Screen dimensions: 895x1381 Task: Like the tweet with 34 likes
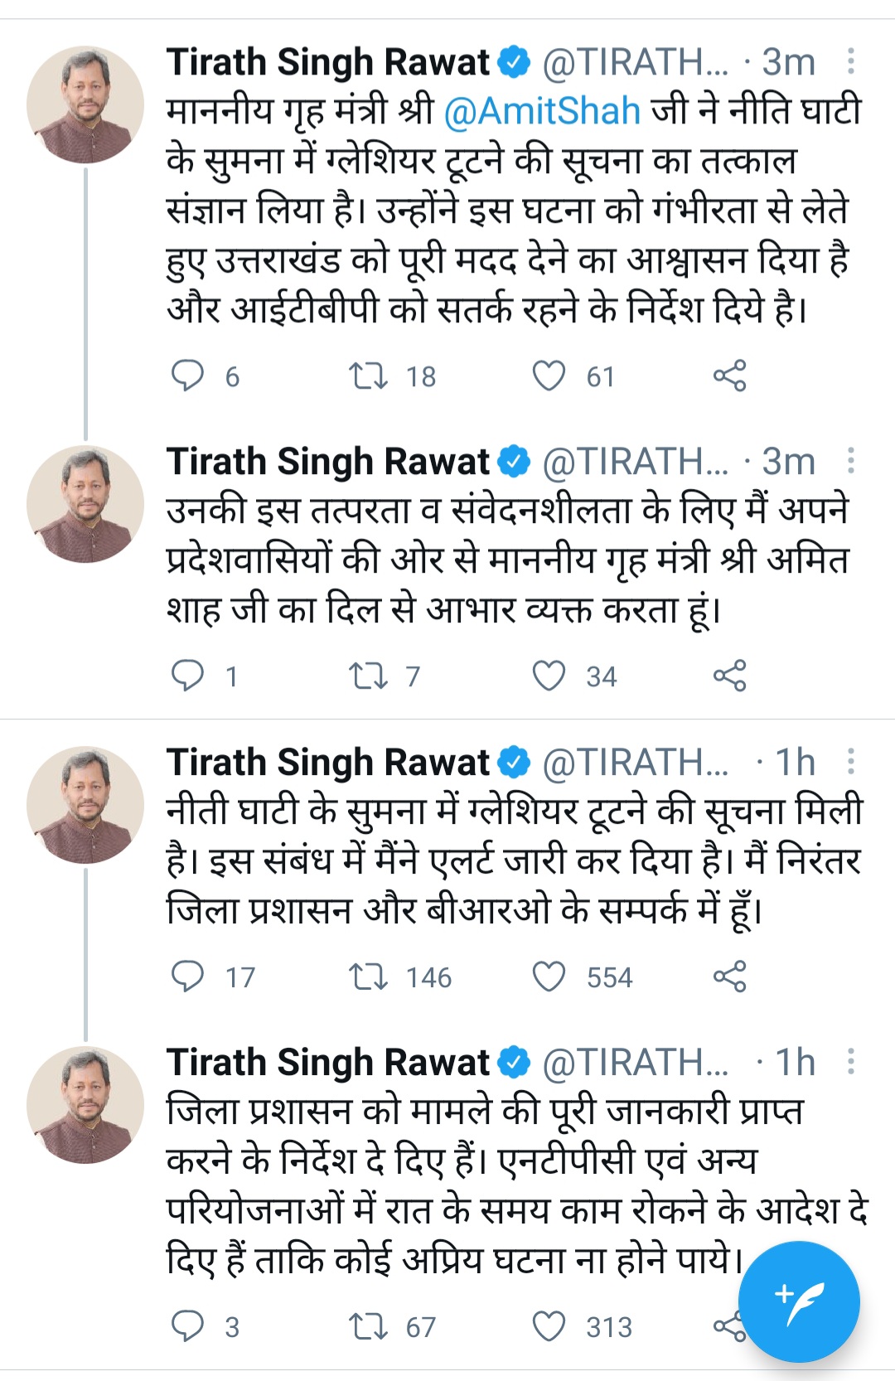click(x=549, y=676)
